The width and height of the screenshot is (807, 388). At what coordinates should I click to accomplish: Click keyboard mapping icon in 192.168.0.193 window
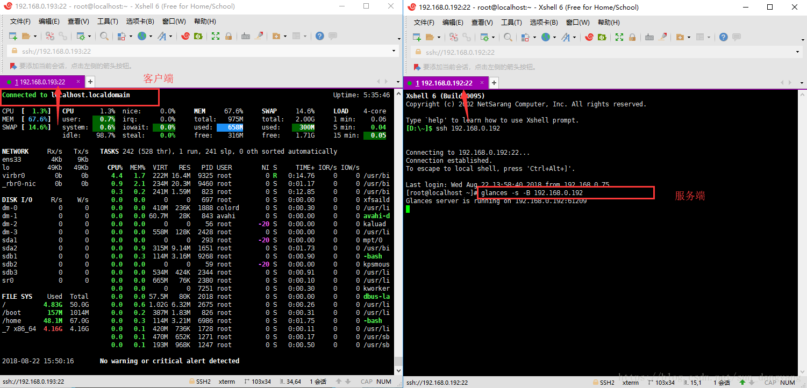coord(246,36)
